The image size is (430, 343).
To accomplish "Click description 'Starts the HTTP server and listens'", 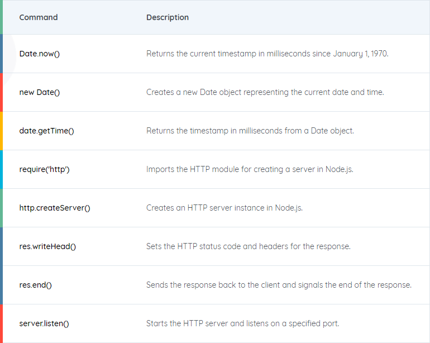I will tap(242, 323).
